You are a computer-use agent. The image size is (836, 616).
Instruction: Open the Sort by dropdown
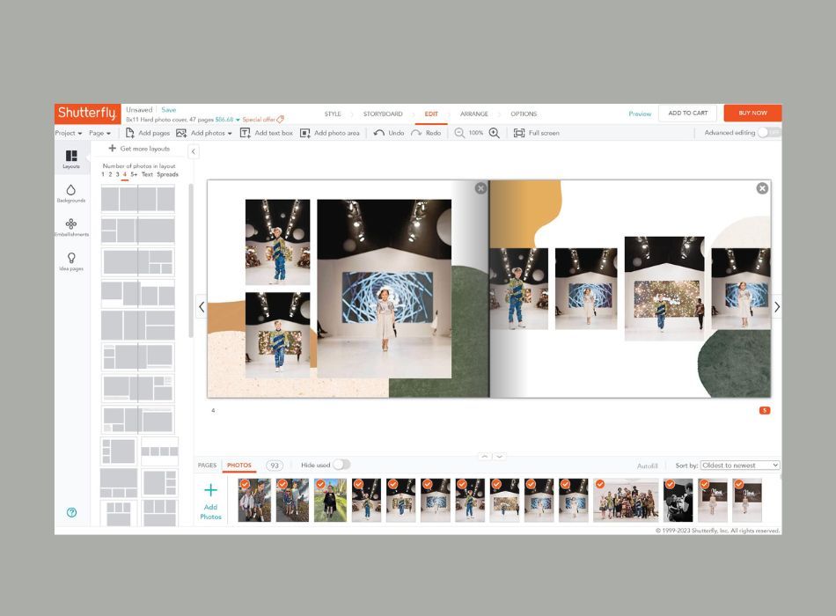click(x=740, y=465)
